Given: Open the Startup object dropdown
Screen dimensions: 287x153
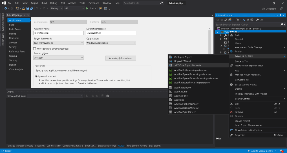Looking at the screenshot, I should 58,58.
